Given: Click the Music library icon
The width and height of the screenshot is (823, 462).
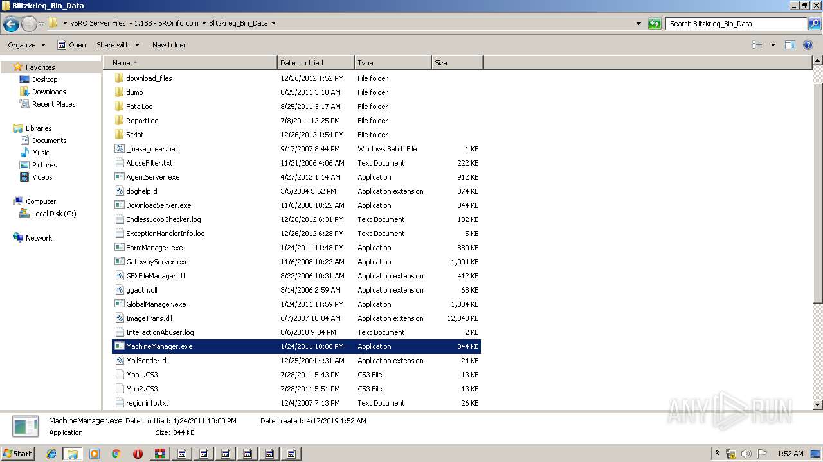Looking at the screenshot, I should point(24,153).
